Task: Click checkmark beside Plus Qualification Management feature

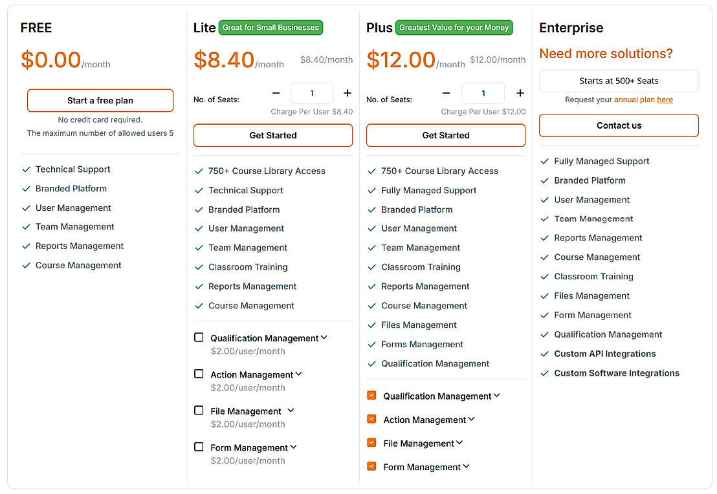Action: point(371,364)
